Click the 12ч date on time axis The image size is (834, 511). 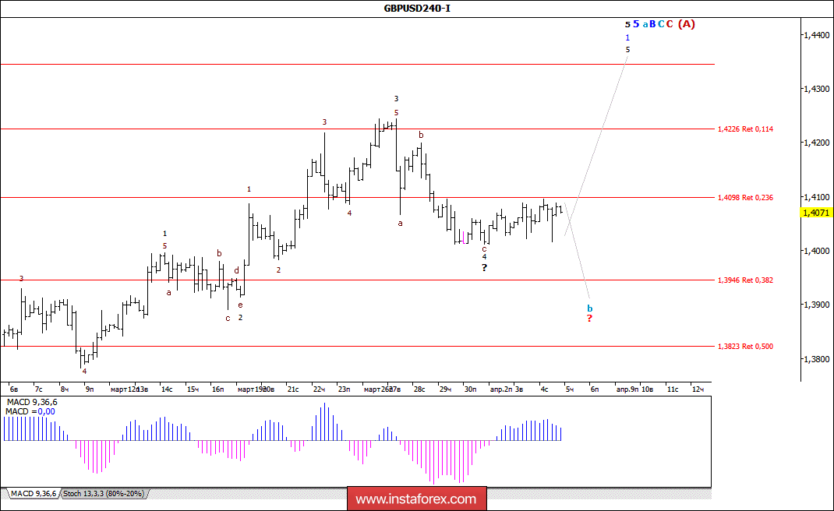(x=698, y=389)
